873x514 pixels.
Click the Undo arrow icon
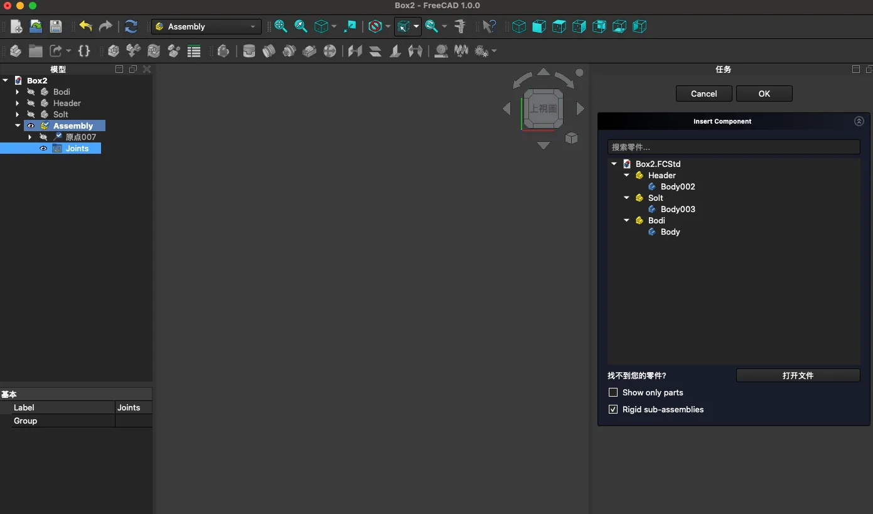pos(85,26)
